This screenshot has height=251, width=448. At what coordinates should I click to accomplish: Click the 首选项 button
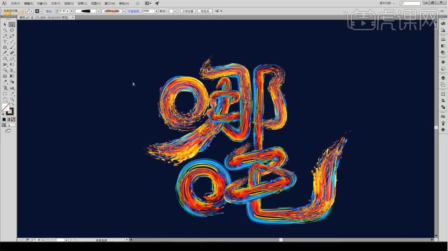(x=205, y=11)
